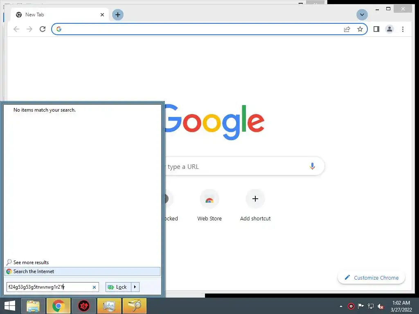This screenshot has width=419, height=314.
Task: Click the Lock button
Action: pyautogui.click(x=118, y=287)
